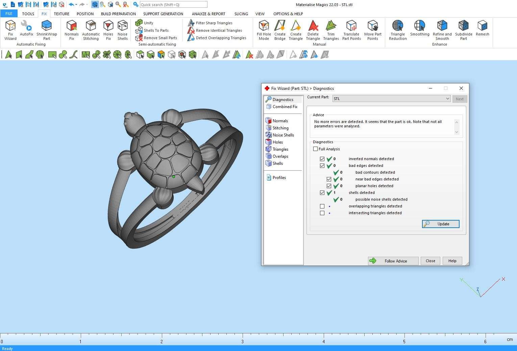Click the ShrinkWrap Part icon
517x351 pixels.
point(47,29)
